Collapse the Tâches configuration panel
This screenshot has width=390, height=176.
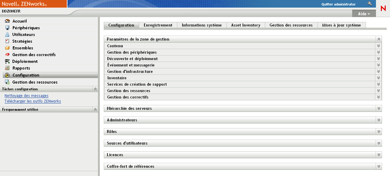[95, 89]
